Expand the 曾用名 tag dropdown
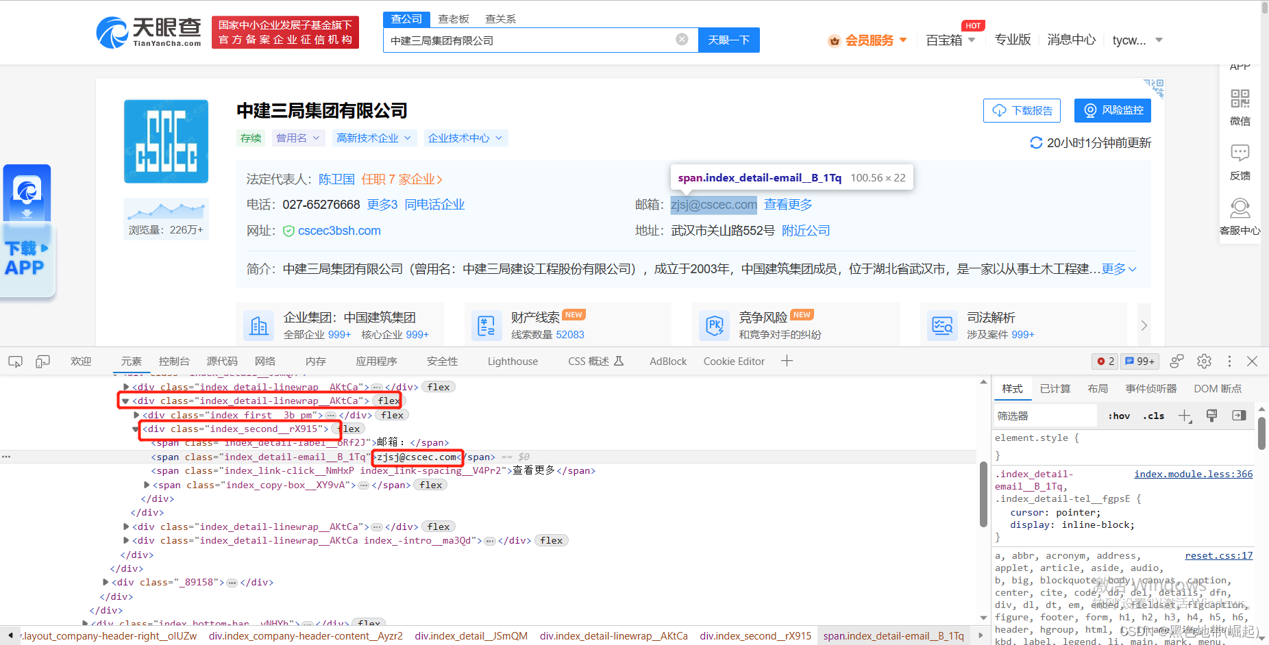 pos(298,138)
